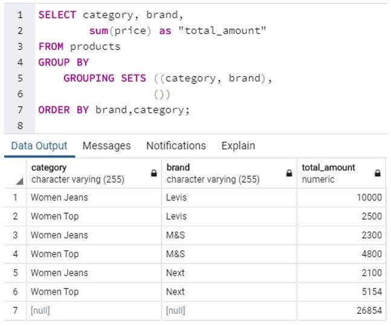Screen dimensions: 391x326
Task: Click line number 4 in the editor gutter
Action: pyautogui.click(x=20, y=62)
